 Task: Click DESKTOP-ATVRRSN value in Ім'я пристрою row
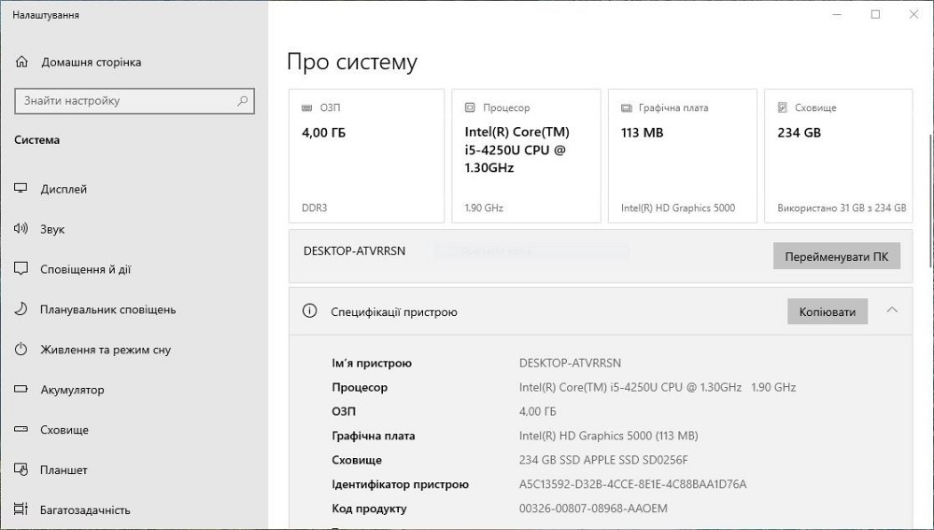[570, 363]
